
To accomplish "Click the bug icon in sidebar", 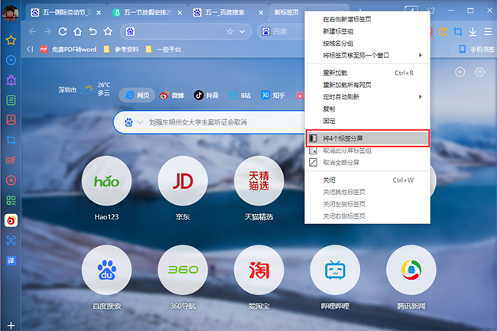I will tap(11, 80).
